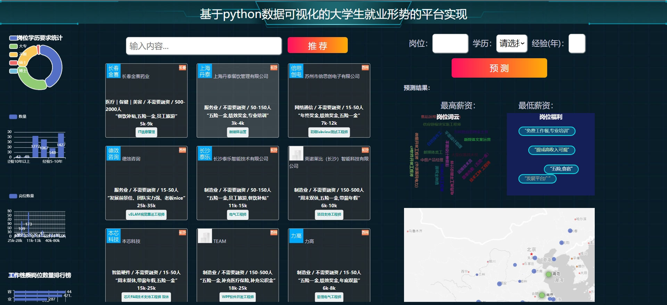Click the 长沙 city badge on 长沙泰乐 card
This screenshot has width=667, height=305.
point(274,150)
